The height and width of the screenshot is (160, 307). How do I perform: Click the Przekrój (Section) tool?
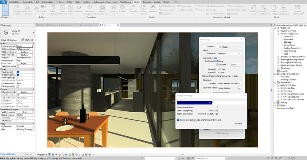pos(122,9)
